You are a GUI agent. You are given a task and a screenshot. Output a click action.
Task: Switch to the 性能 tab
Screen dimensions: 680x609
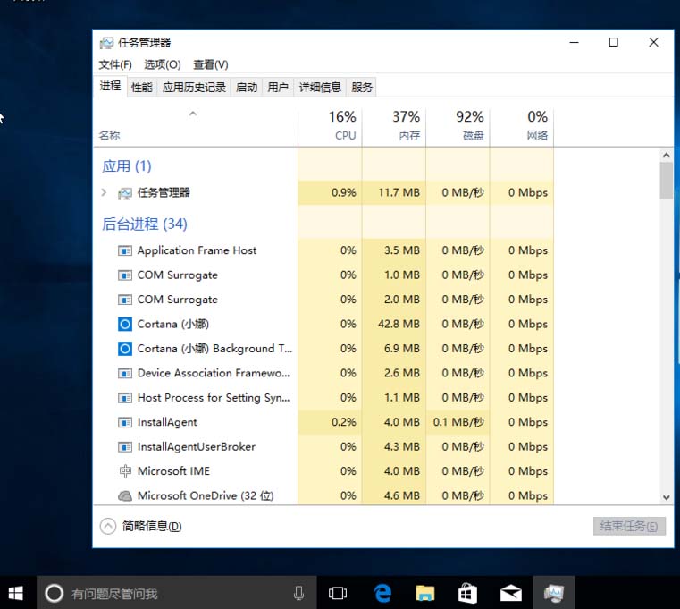pos(142,87)
